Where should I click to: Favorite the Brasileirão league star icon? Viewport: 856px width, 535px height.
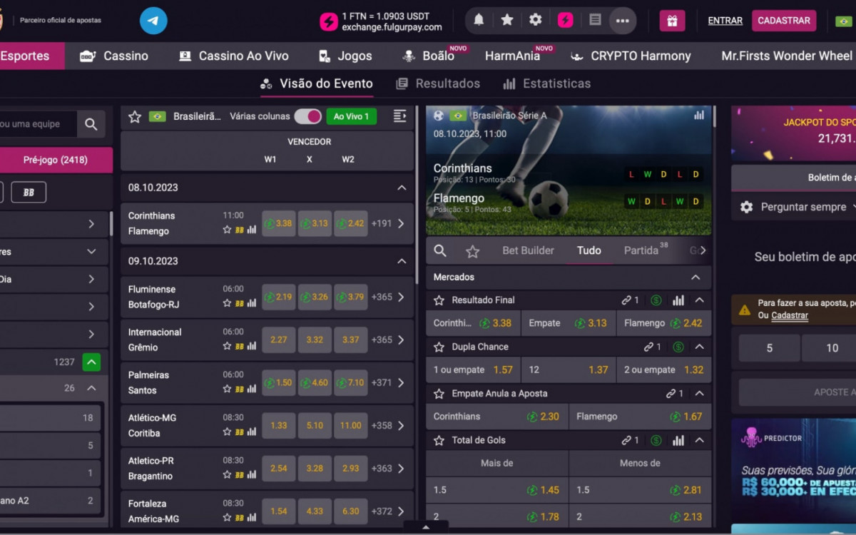click(135, 116)
